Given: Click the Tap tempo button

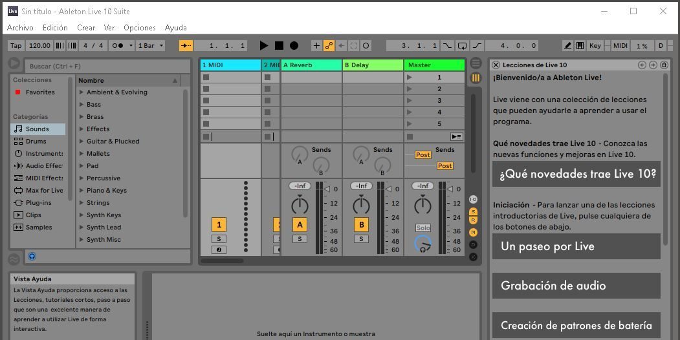Looking at the screenshot, I should [x=16, y=45].
